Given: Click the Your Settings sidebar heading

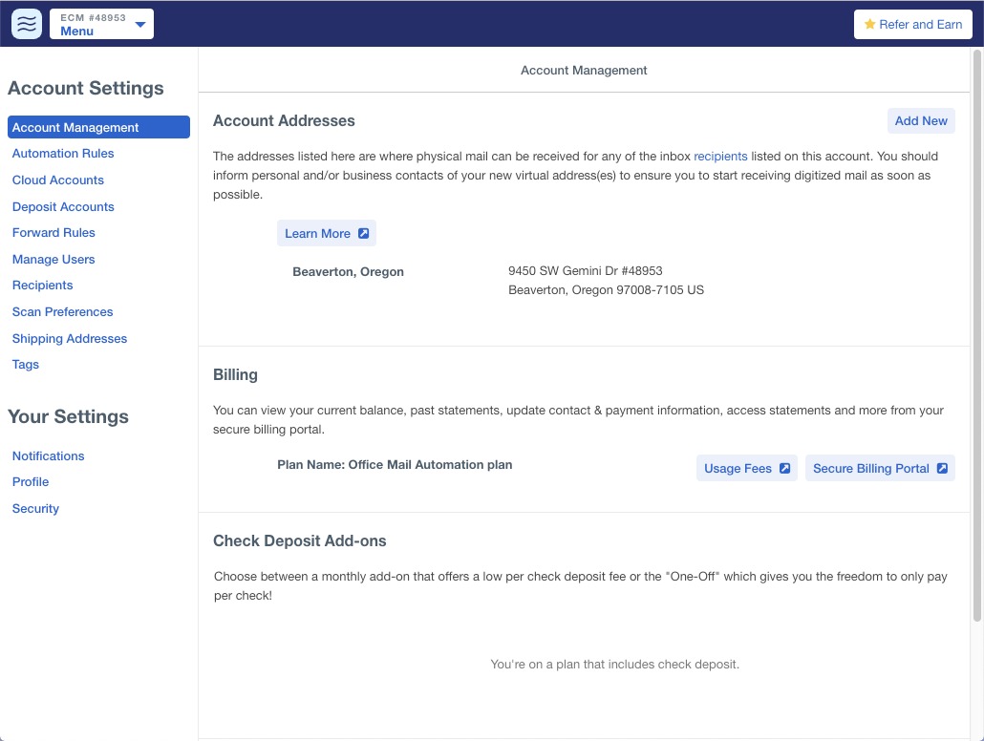Looking at the screenshot, I should pyautogui.click(x=68, y=416).
